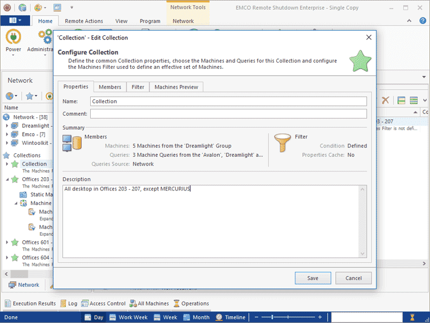
Task: Collapse the ribbon with the up chevron
Action: (409, 21)
